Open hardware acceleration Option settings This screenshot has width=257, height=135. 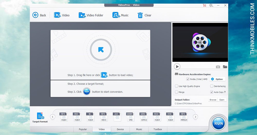(x=217, y=79)
